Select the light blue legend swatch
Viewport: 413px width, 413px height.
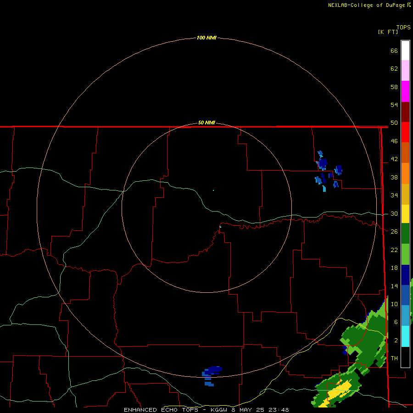tap(405, 316)
